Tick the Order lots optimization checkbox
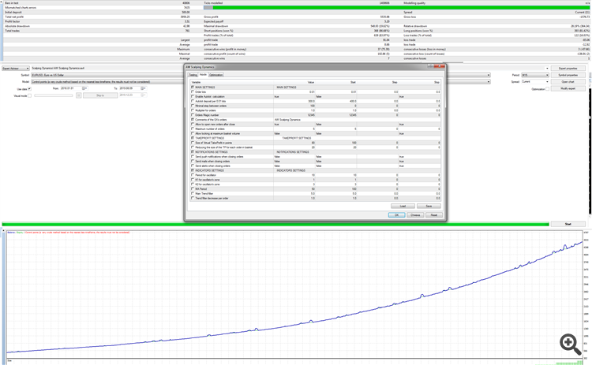Screen dimensions: 592x365 (x=193, y=92)
